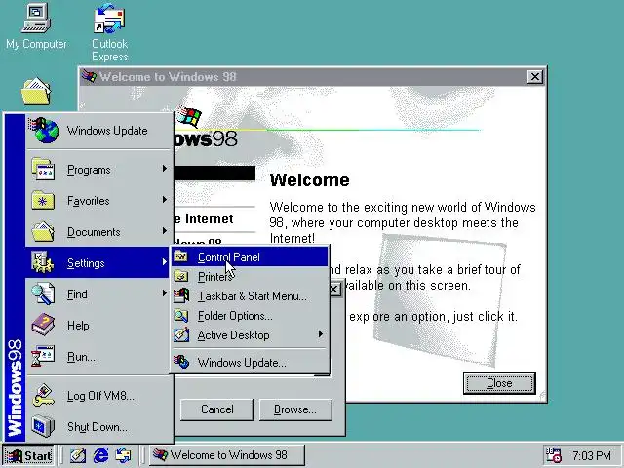The height and width of the screenshot is (468, 624).
Task: Click the Cancel button in dialog
Action: [x=216, y=409]
